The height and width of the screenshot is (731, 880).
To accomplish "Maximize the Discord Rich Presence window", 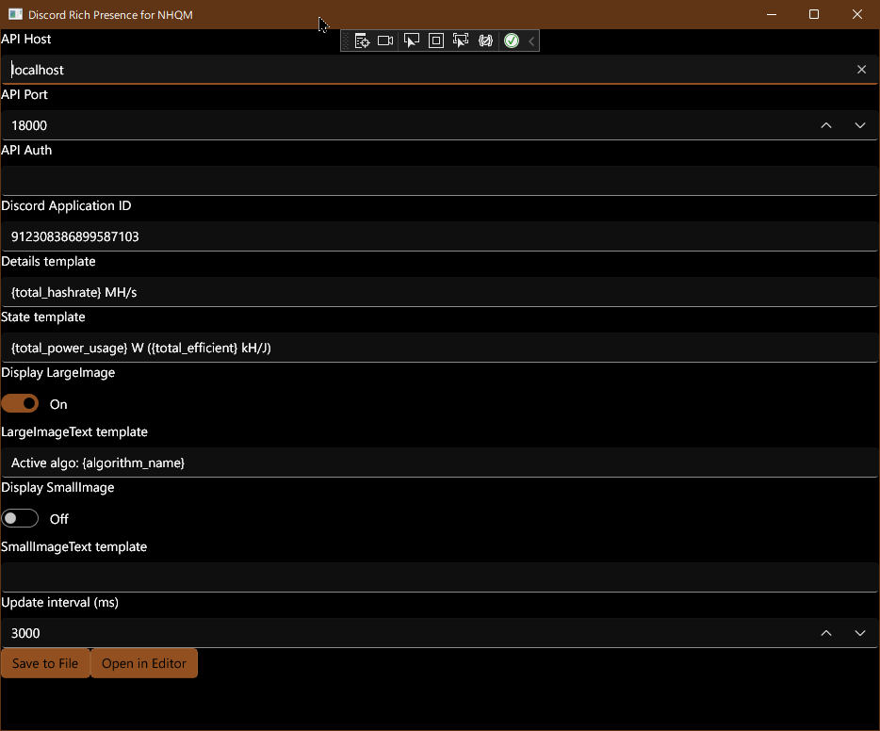I will pyautogui.click(x=814, y=14).
